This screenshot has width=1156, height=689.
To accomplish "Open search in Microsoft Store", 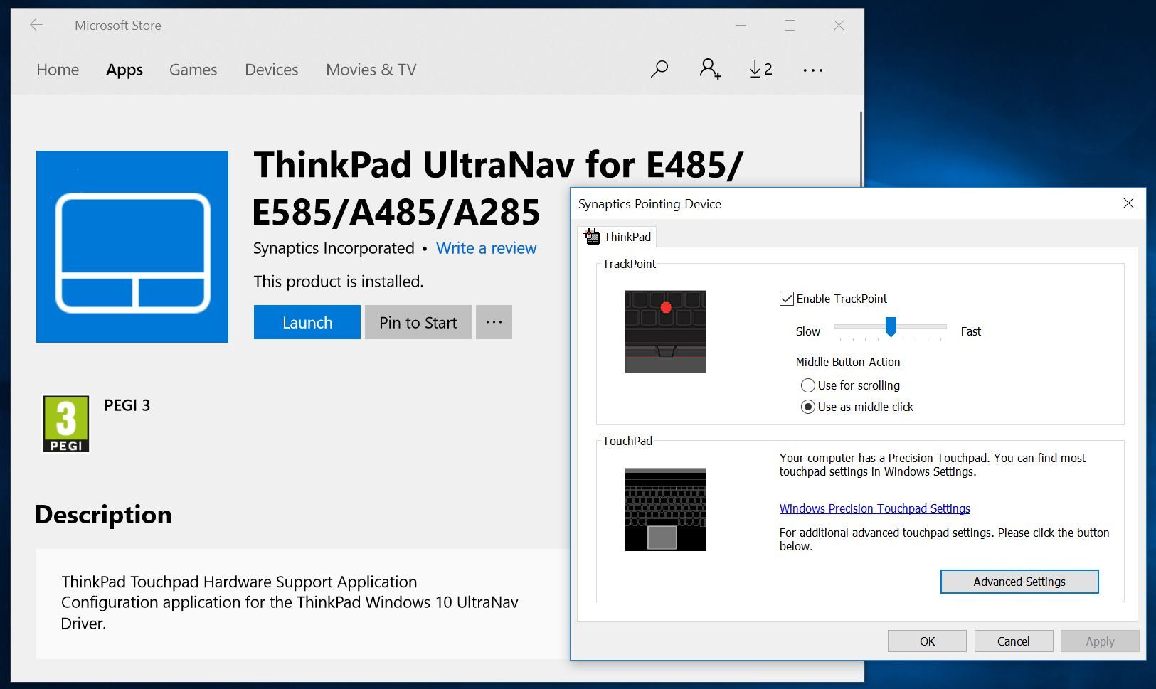I will pyautogui.click(x=659, y=69).
